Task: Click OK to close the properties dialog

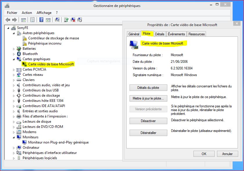Action: (x=204, y=154)
